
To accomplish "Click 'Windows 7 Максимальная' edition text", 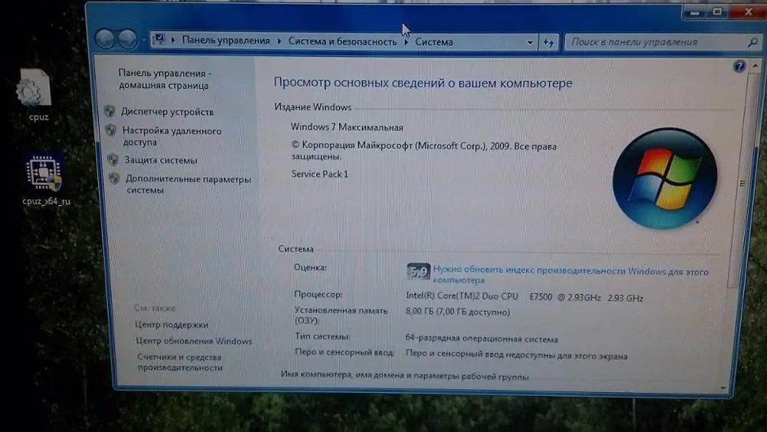I will point(347,127).
